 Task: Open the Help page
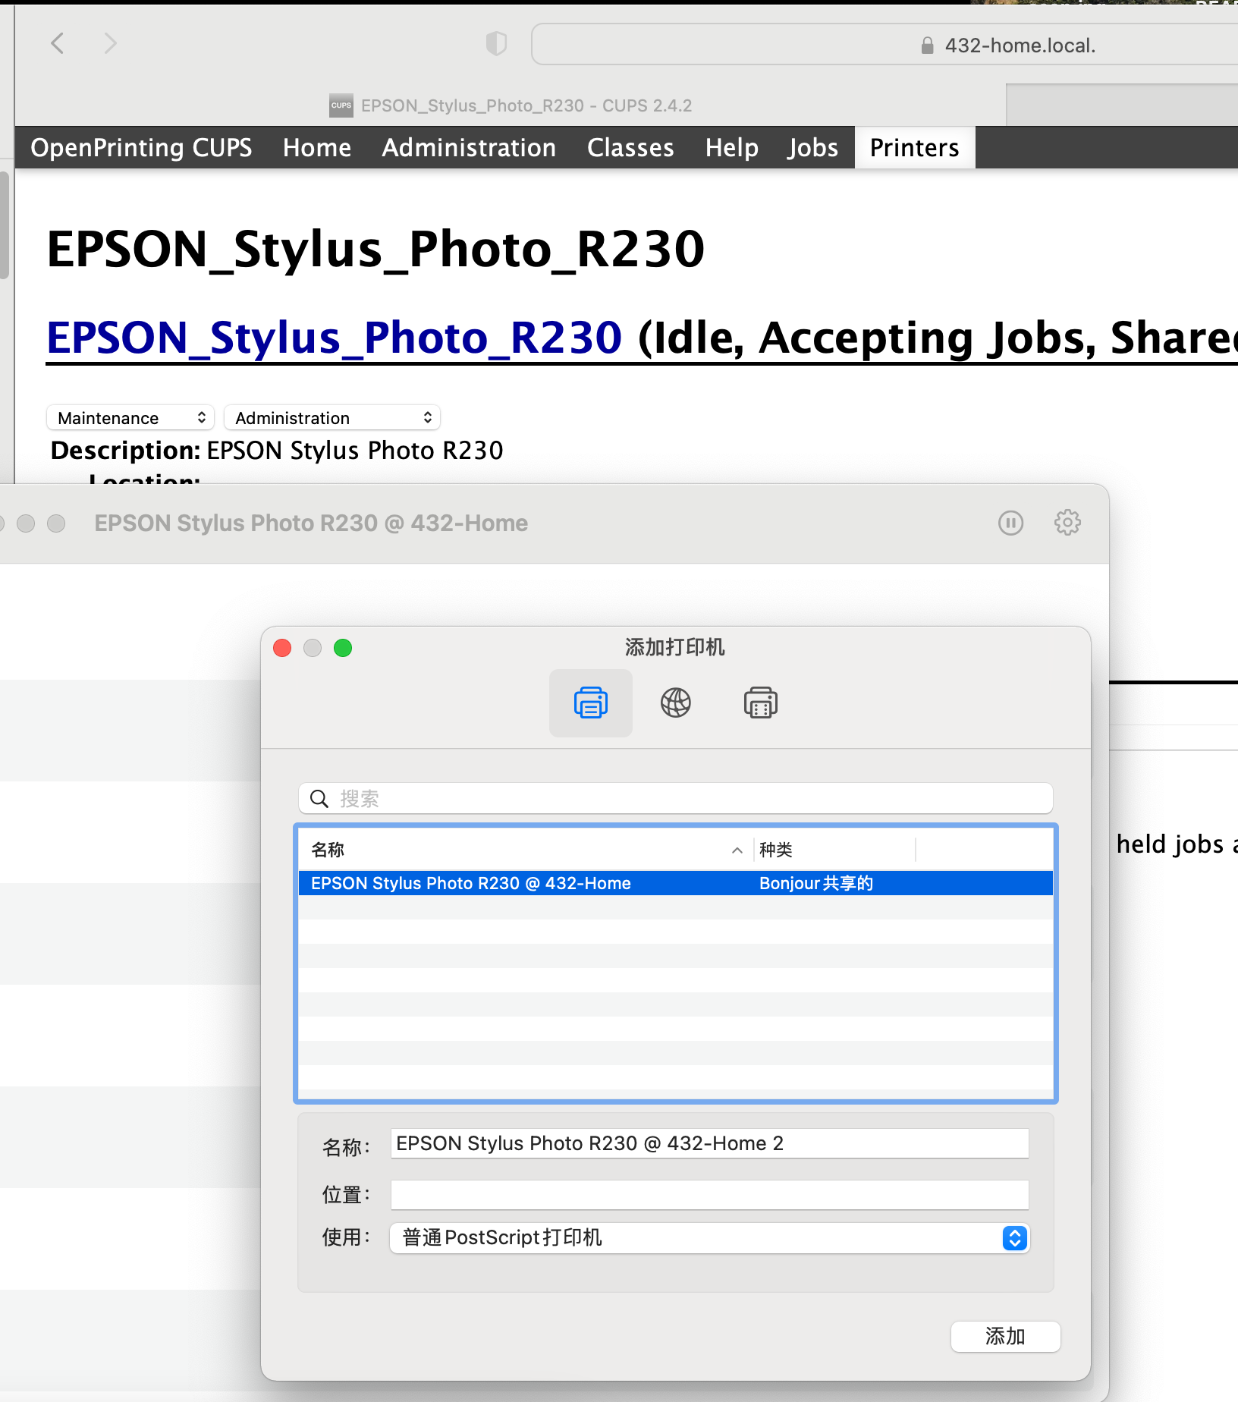[731, 147]
